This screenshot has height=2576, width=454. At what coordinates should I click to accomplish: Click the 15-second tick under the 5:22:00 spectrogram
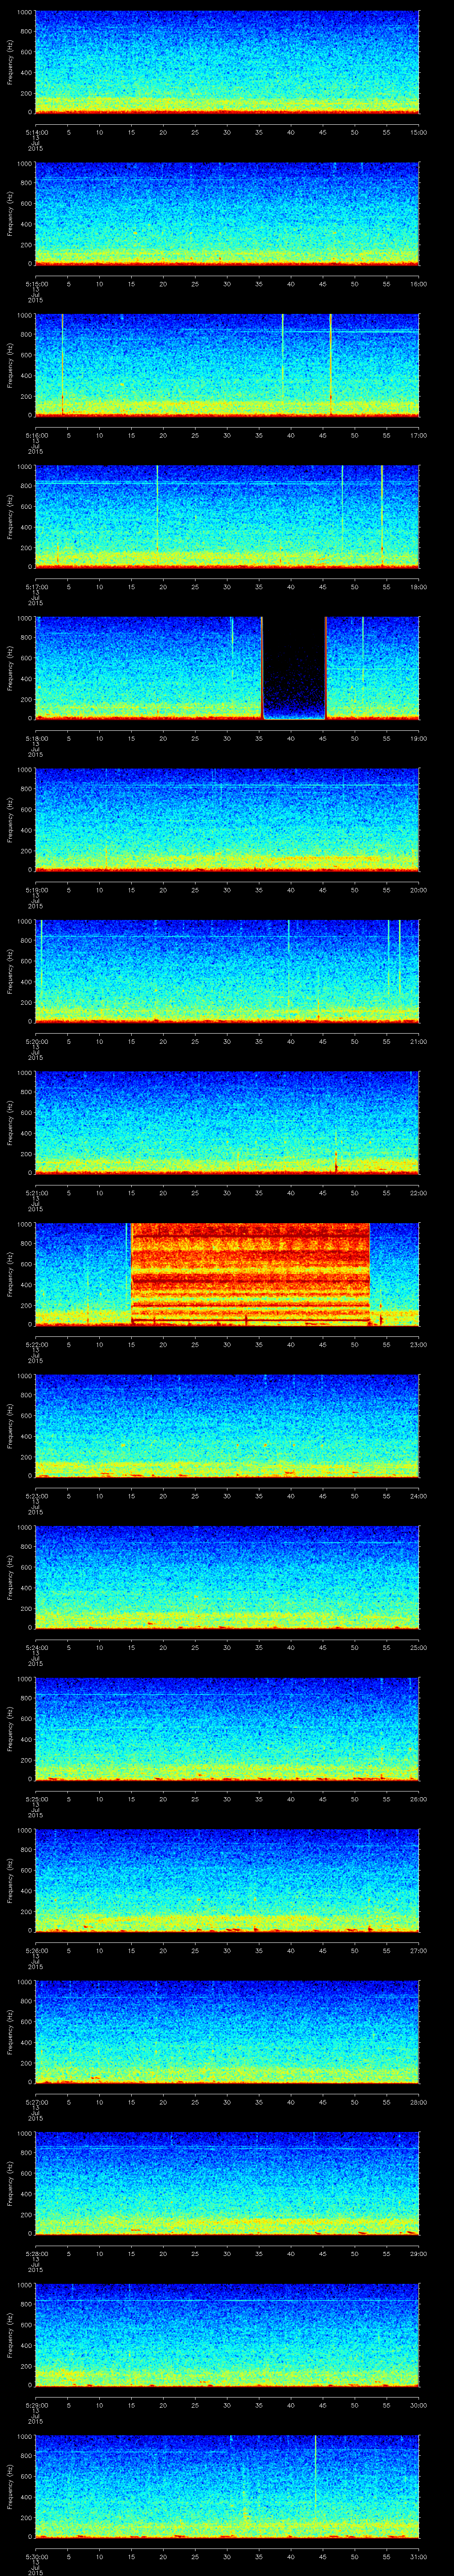tap(132, 1344)
